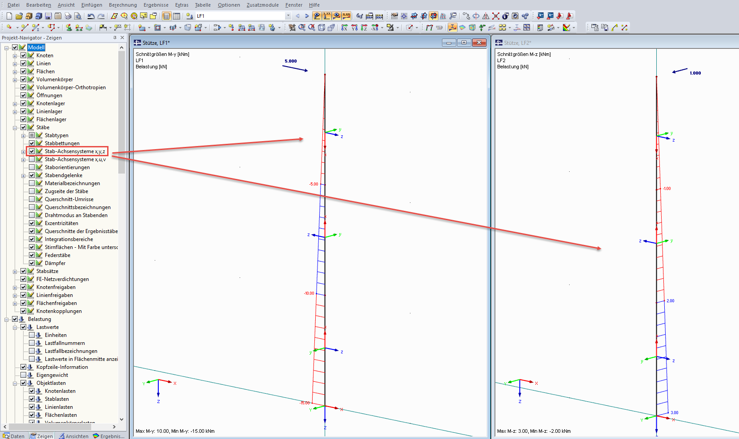
Task: Toggle the table display icon
Action: click(x=176, y=16)
